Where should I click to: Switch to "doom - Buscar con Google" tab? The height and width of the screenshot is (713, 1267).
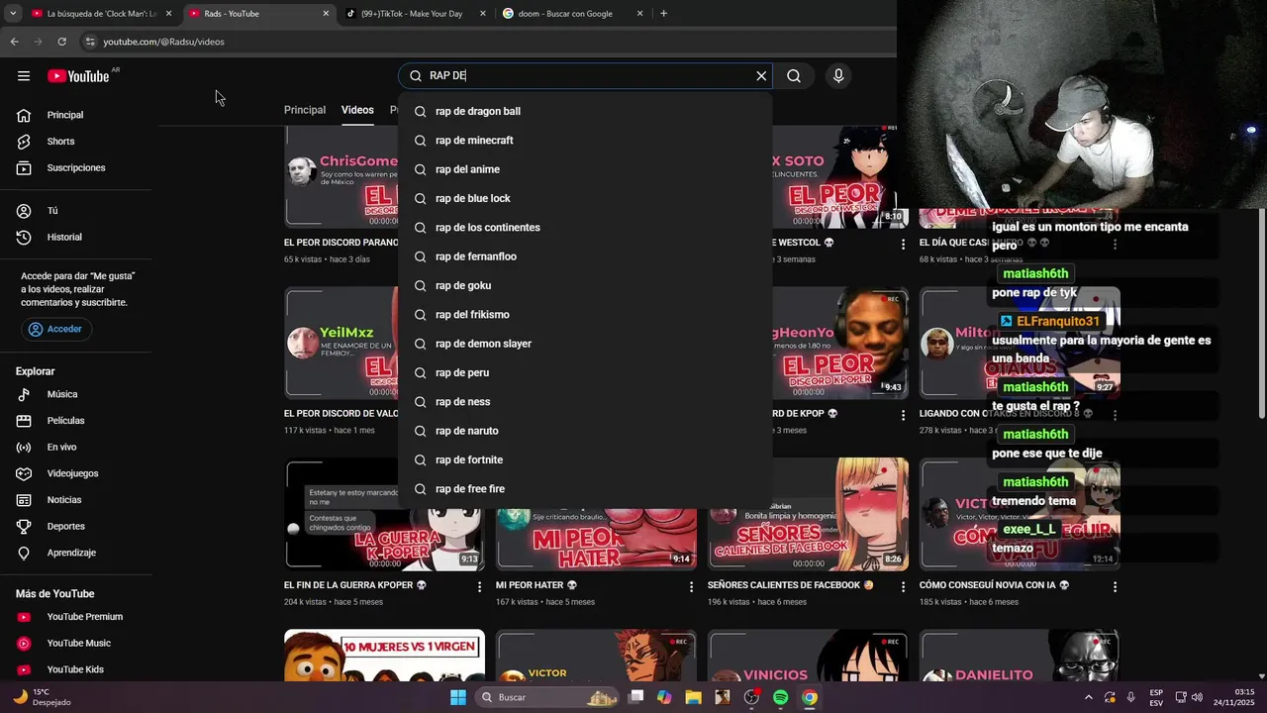572,14
